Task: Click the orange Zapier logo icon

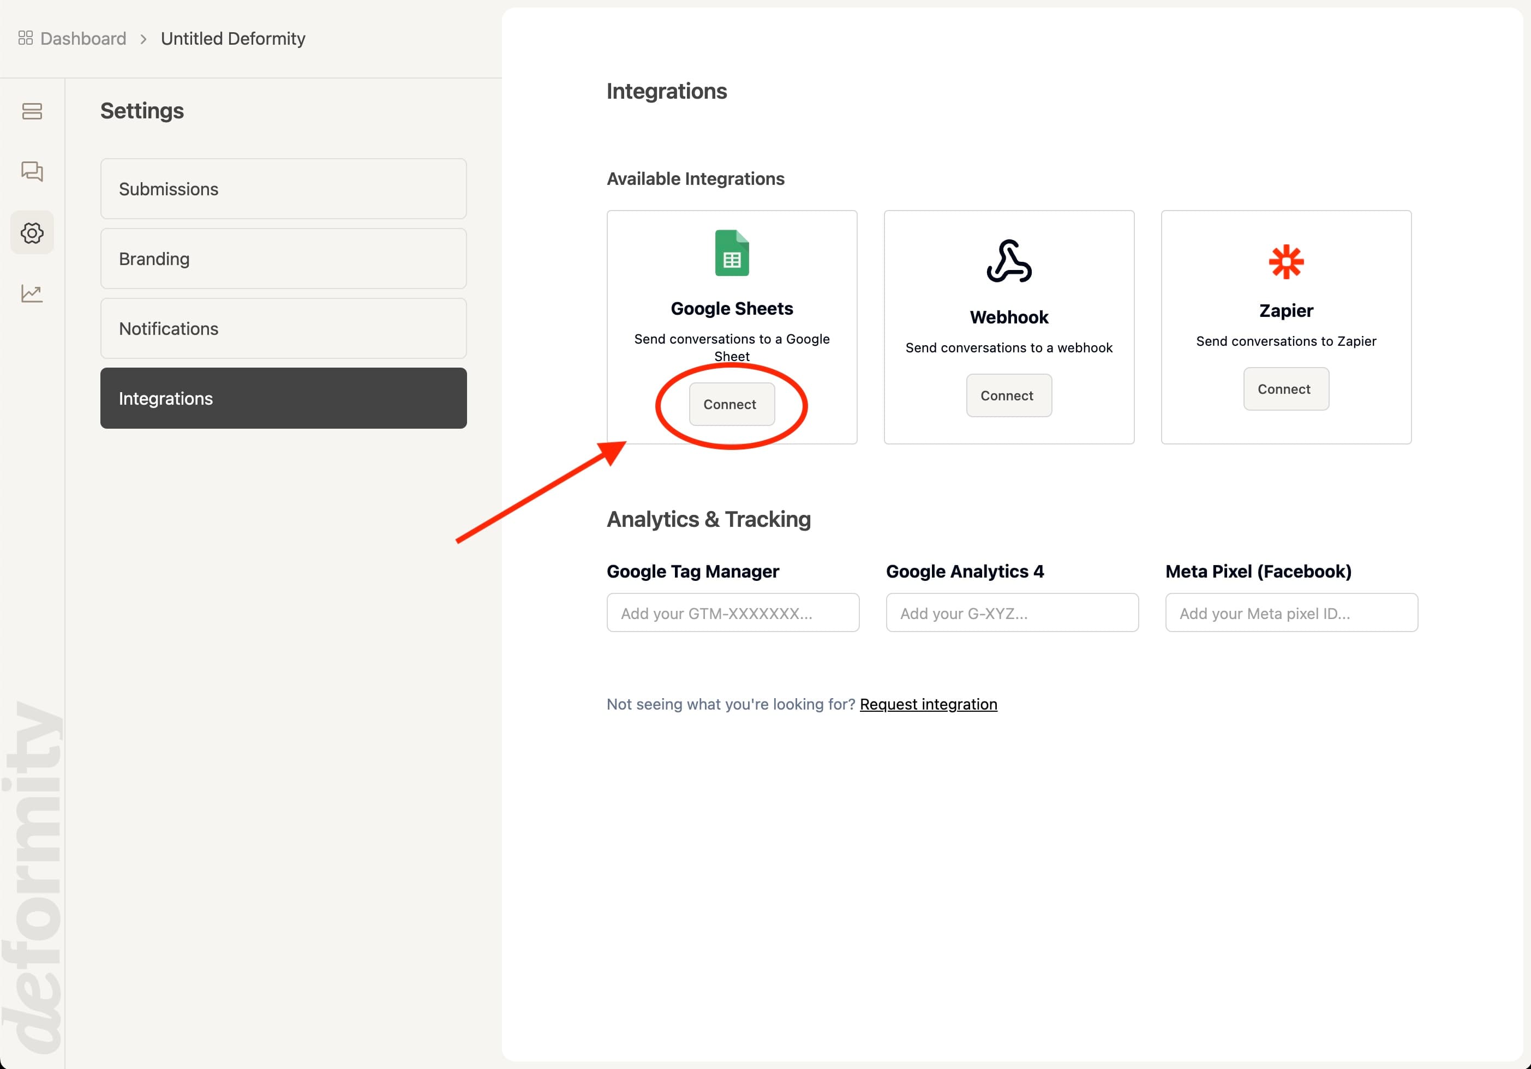Action: [x=1285, y=261]
